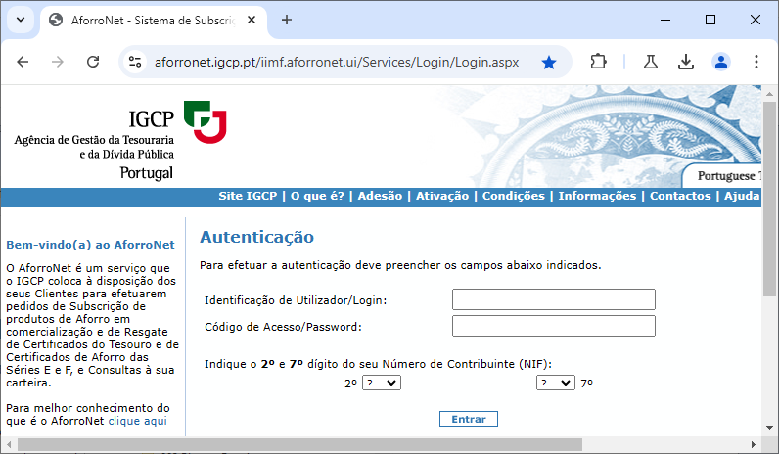Open Condições menu link

514,196
